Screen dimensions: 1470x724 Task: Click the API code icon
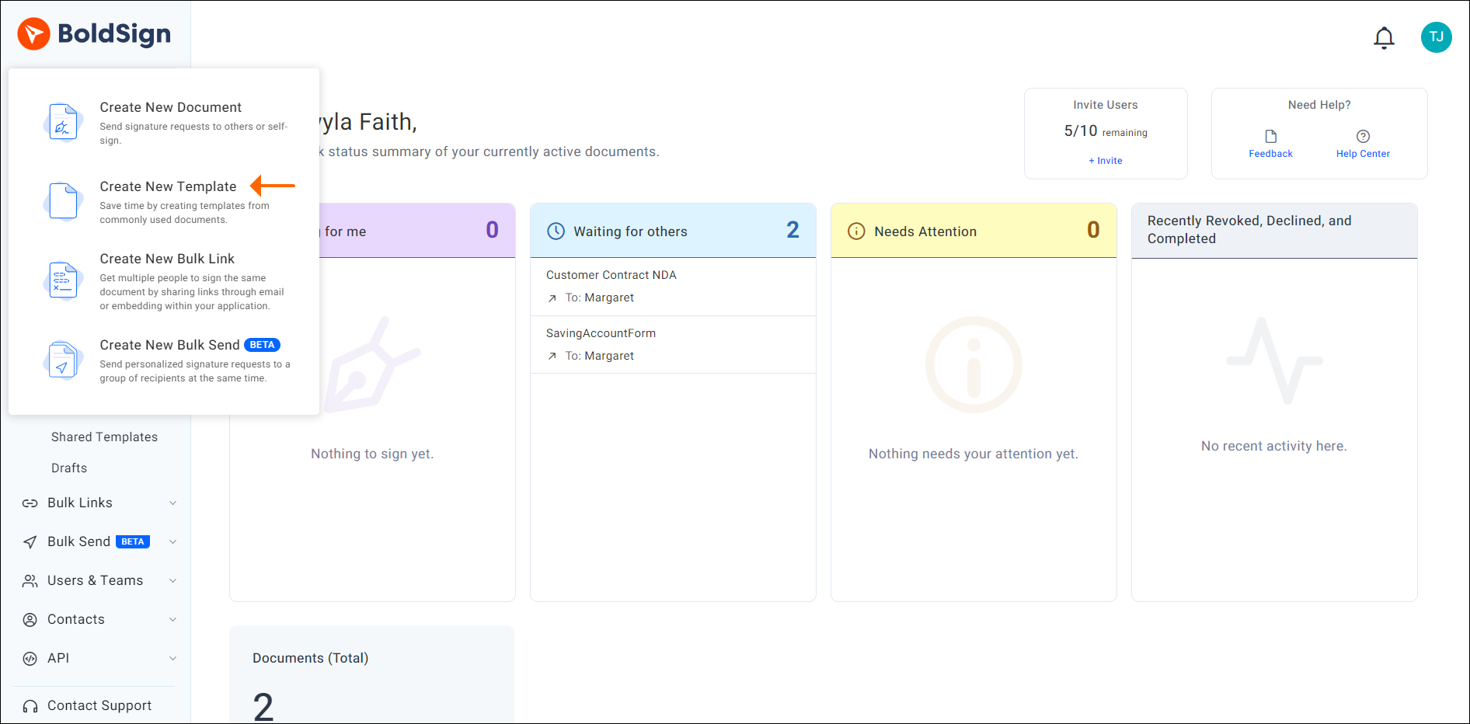30,659
